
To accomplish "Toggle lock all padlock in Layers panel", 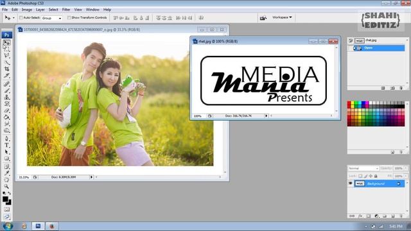I will [x=376, y=176].
